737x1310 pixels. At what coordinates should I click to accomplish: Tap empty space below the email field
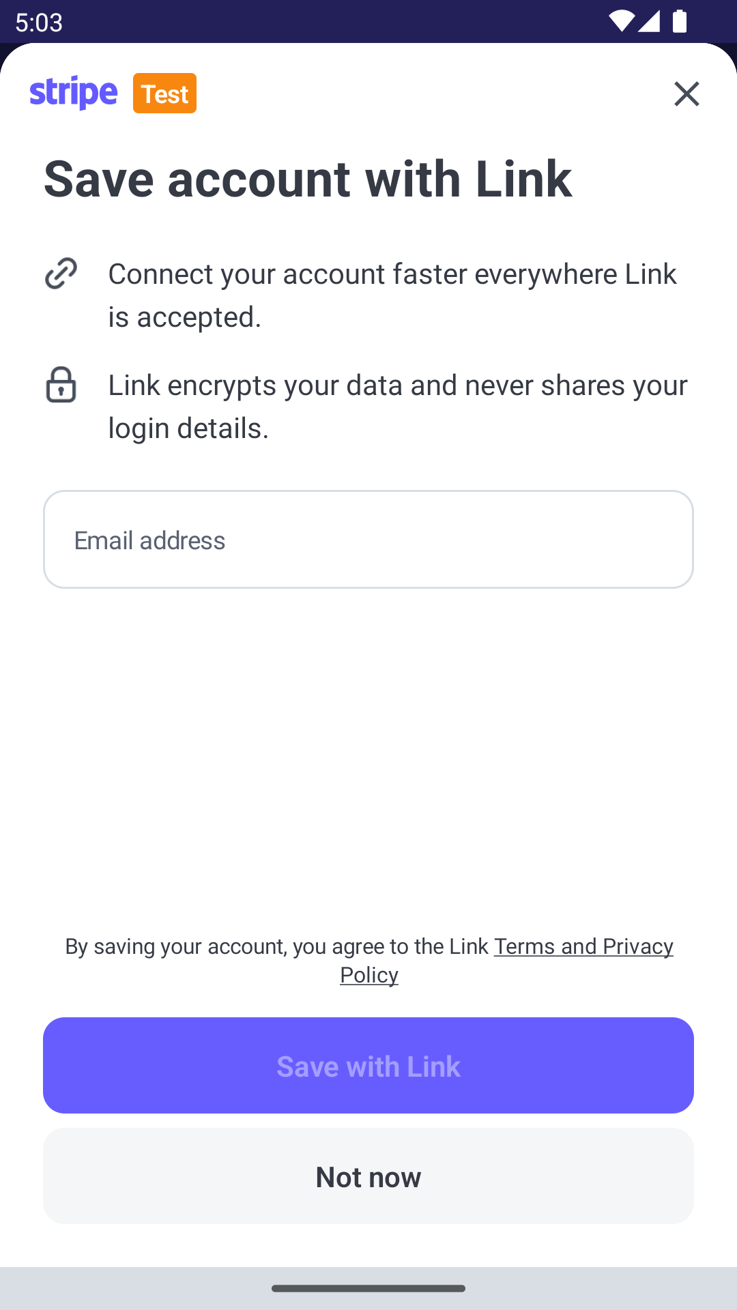pos(369,751)
